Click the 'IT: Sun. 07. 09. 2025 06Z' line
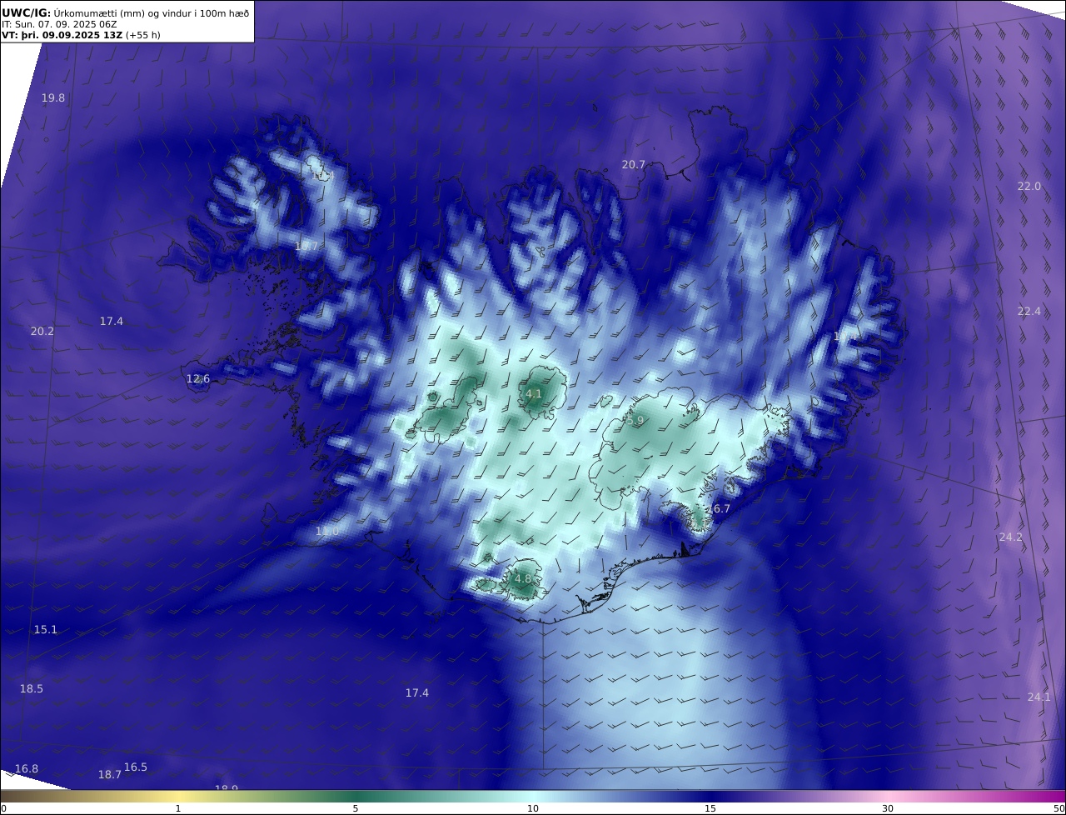The width and height of the screenshot is (1066, 815). pos(60,24)
